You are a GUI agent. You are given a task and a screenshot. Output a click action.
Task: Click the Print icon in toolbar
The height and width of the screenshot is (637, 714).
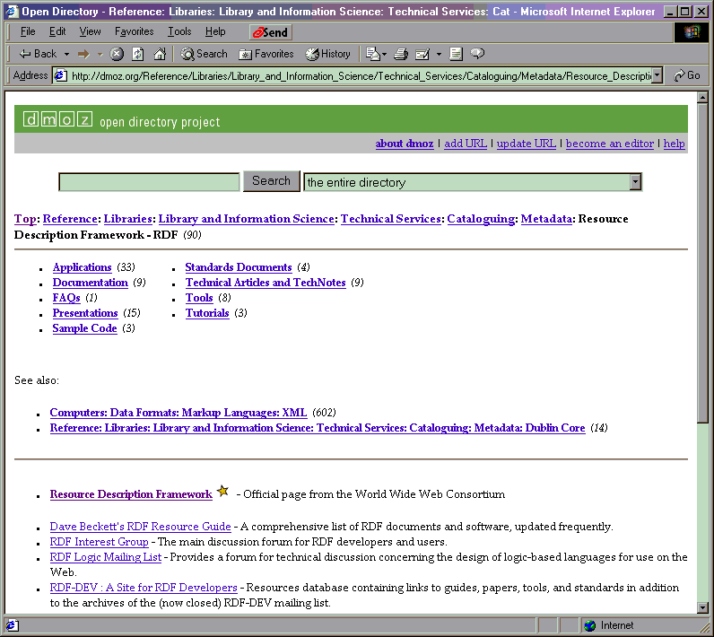tap(401, 54)
